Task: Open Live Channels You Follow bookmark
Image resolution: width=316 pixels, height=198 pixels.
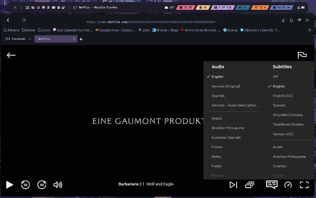Action: click(72, 30)
